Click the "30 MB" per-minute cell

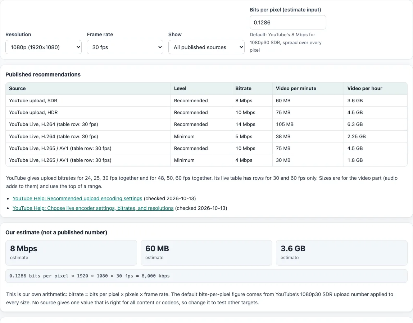pyautogui.click(x=308, y=160)
